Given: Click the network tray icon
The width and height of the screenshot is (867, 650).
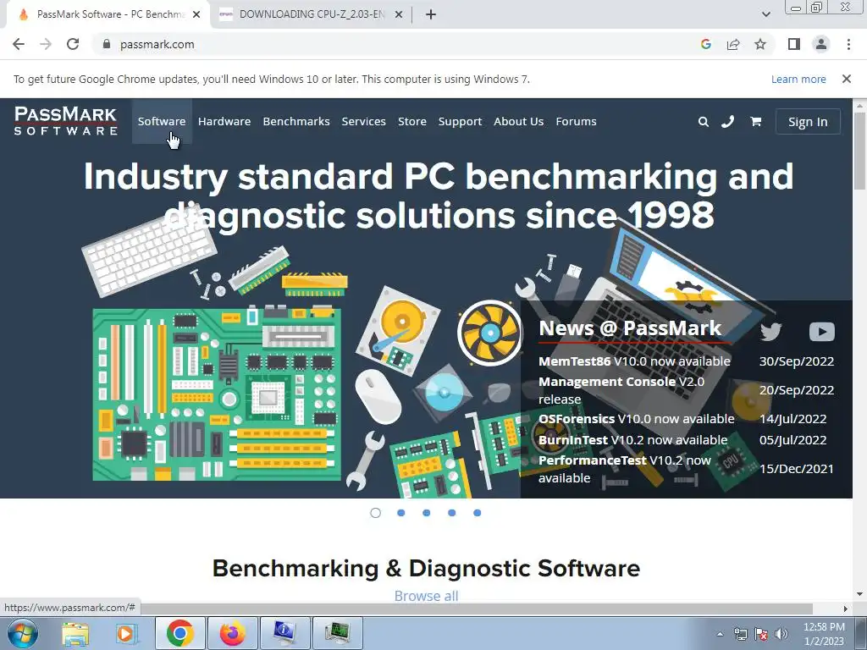Looking at the screenshot, I should click(x=740, y=634).
